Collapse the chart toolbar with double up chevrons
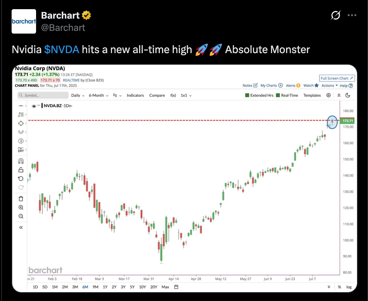Viewport: 368px width, 301px height. point(339,95)
